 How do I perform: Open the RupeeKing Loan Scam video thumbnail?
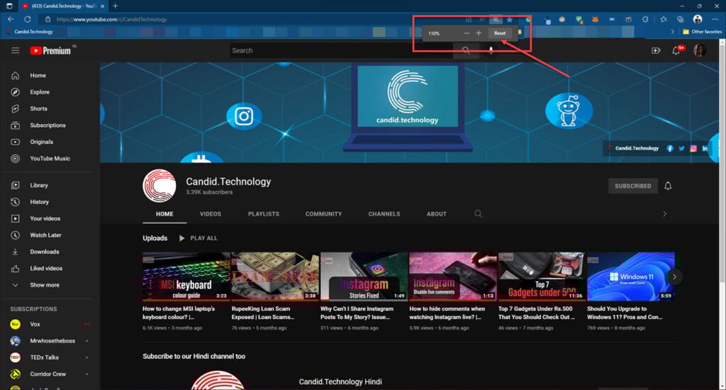click(275, 277)
